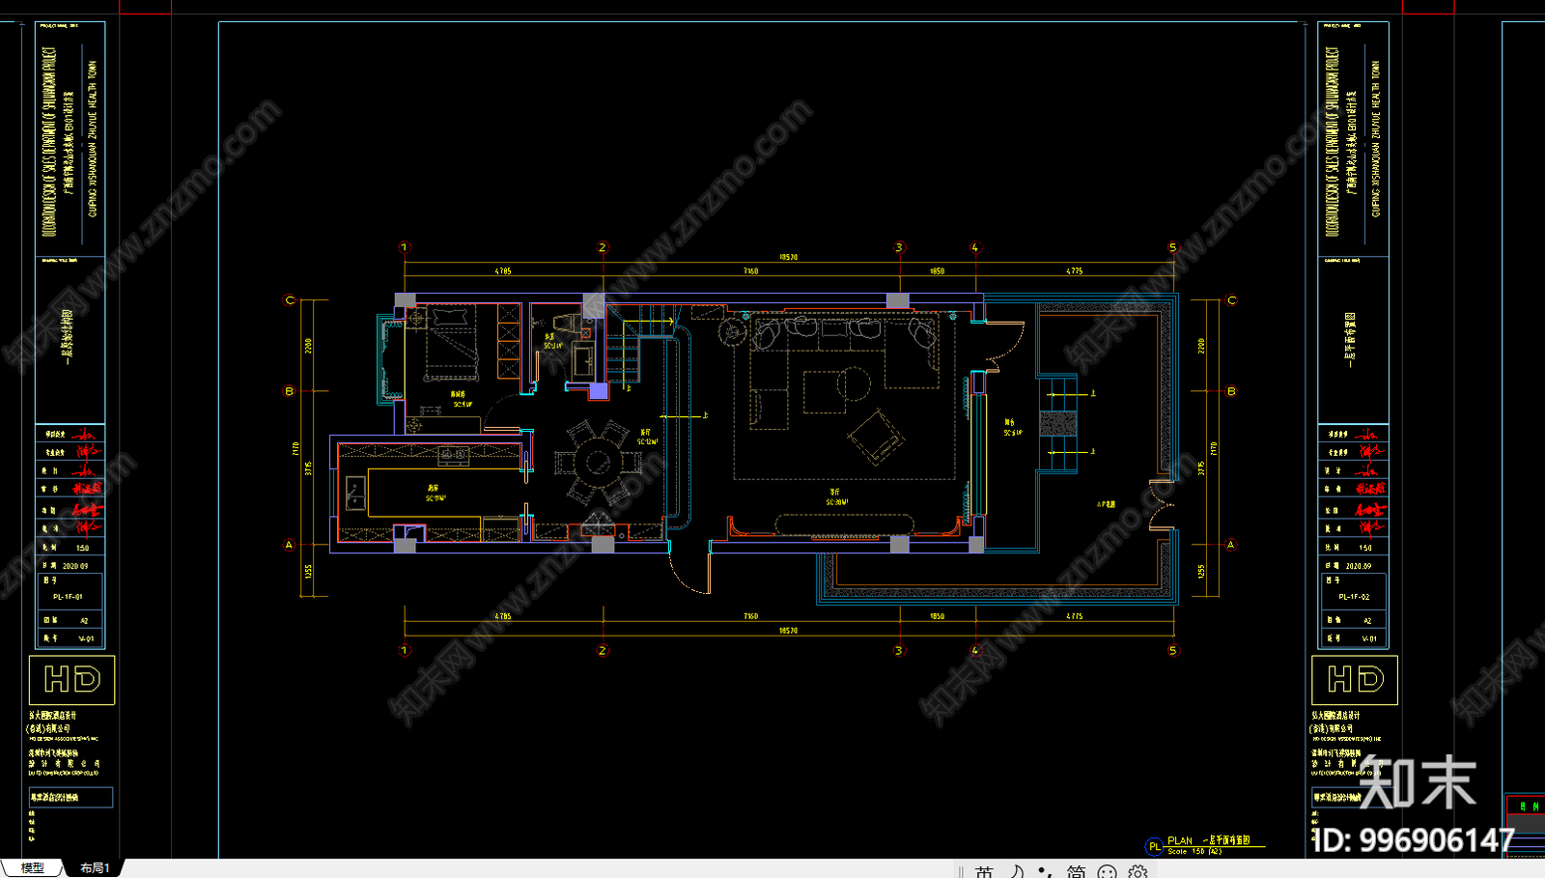The height and width of the screenshot is (878, 1545).
Task: Select the Scale 1:50 (A2) text
Action: [1194, 852]
